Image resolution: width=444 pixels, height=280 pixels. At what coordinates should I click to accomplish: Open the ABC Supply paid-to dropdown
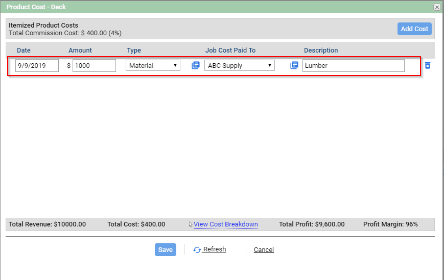(240, 65)
